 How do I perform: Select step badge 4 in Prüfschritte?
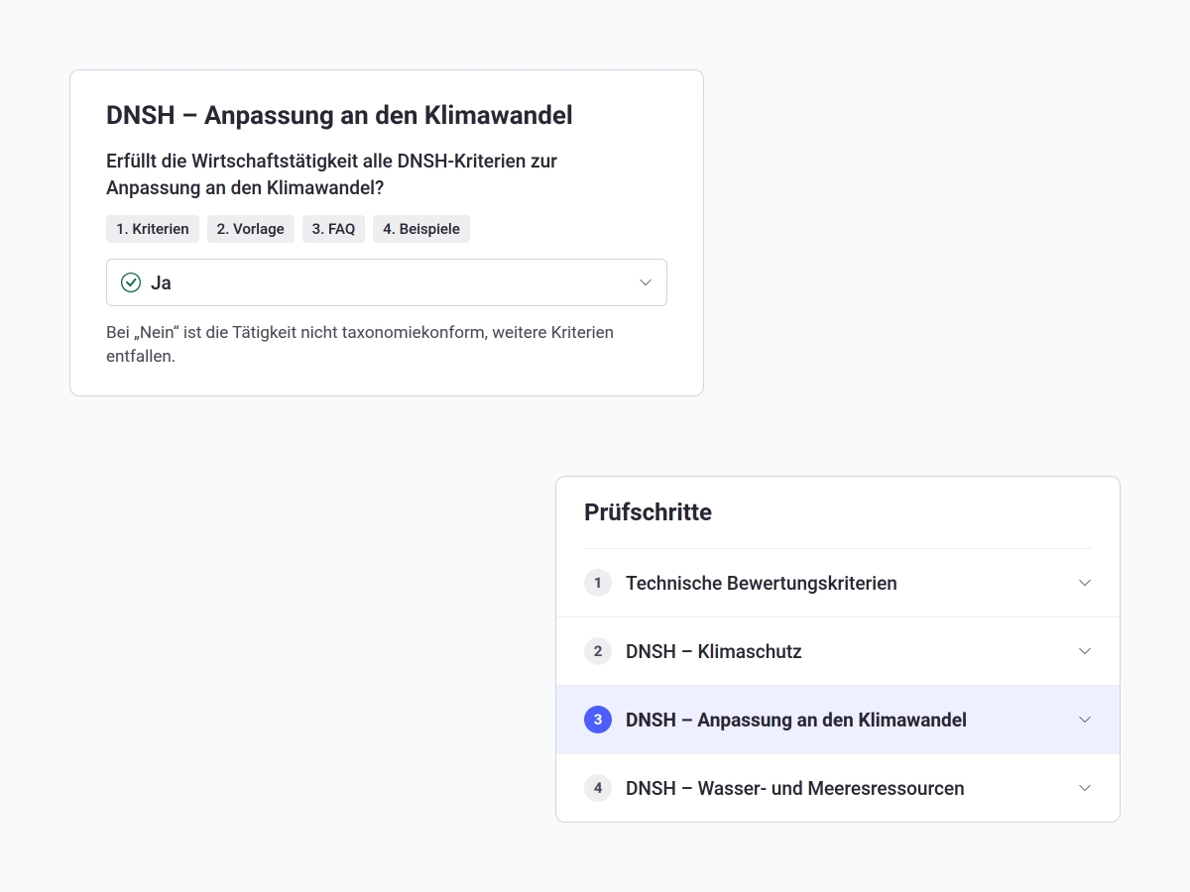click(598, 788)
